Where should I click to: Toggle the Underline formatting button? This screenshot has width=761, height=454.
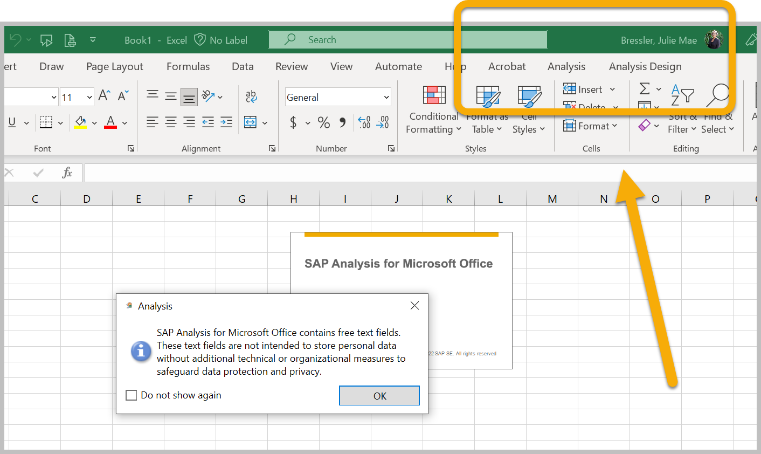[x=12, y=123]
